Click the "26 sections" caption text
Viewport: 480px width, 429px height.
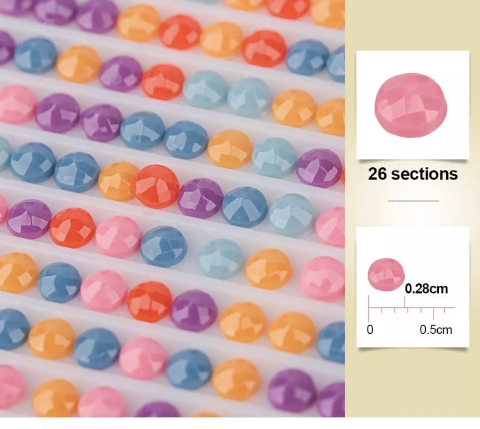[413, 174]
